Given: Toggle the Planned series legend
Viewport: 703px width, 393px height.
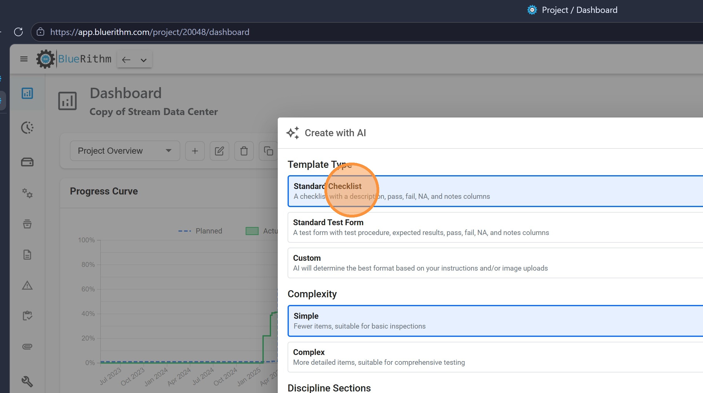Looking at the screenshot, I should [x=200, y=231].
